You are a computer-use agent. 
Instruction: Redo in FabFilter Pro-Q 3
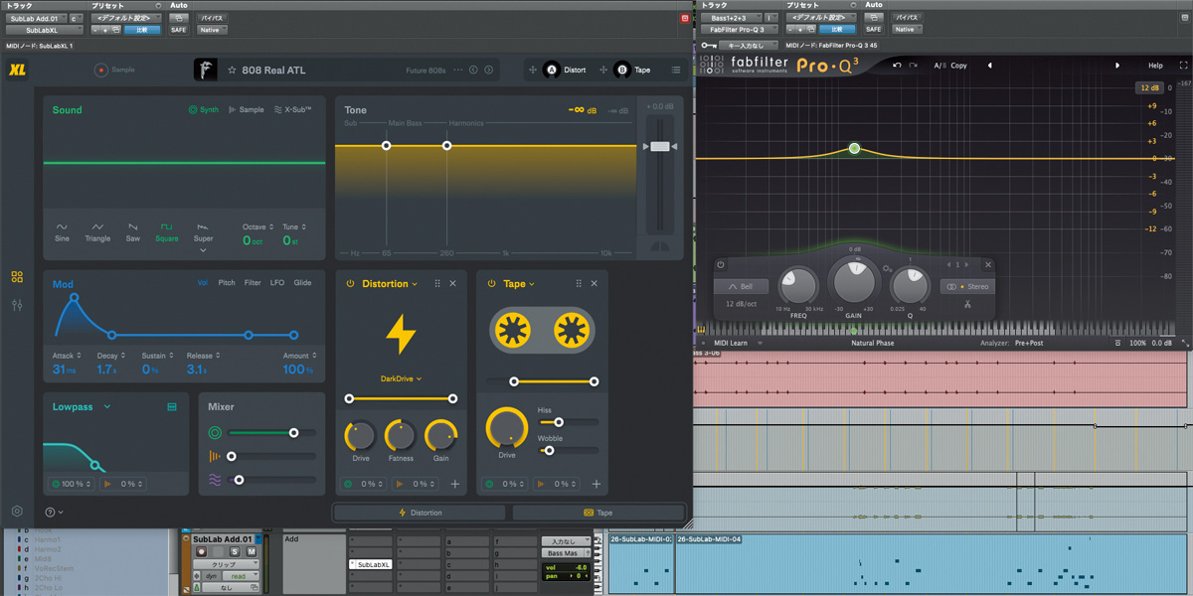(x=916, y=66)
